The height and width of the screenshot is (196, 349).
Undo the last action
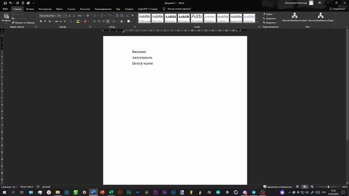tap(10, 3)
